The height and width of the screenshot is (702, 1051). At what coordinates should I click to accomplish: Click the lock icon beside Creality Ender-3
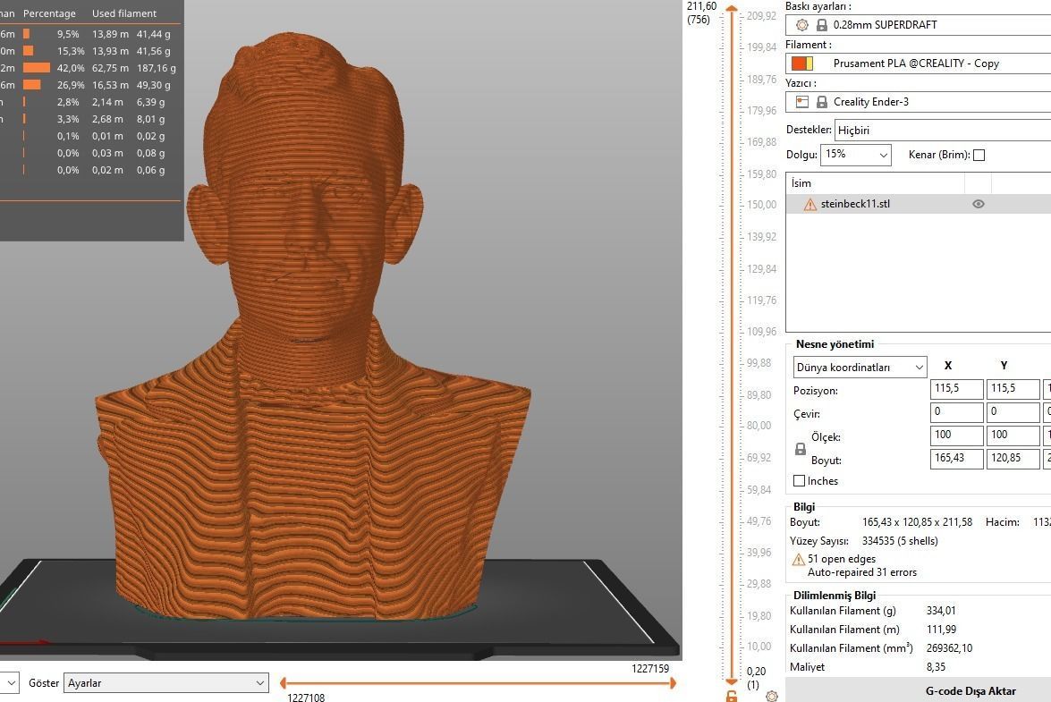pos(822,102)
